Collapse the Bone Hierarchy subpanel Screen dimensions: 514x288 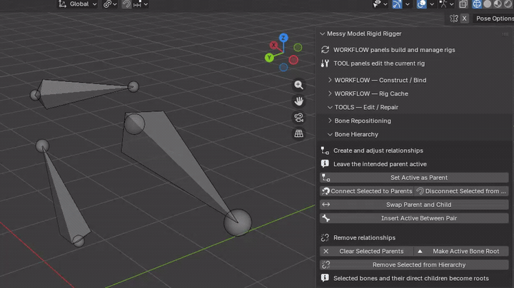pos(330,135)
